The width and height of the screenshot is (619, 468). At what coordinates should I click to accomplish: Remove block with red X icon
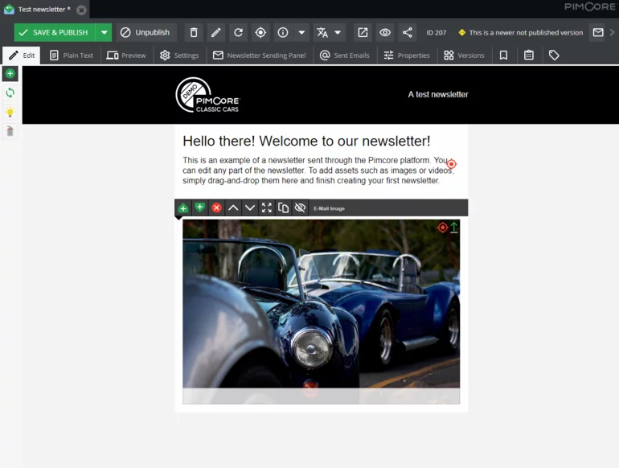click(x=216, y=207)
